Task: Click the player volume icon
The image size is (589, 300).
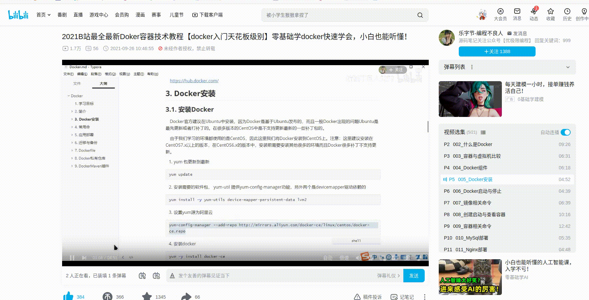Action: tap(358, 258)
